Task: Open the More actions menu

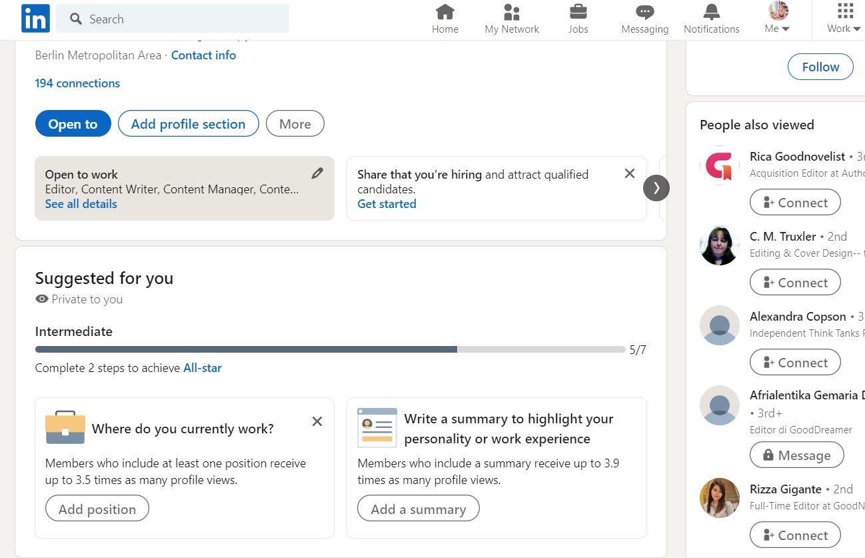Action: (295, 124)
